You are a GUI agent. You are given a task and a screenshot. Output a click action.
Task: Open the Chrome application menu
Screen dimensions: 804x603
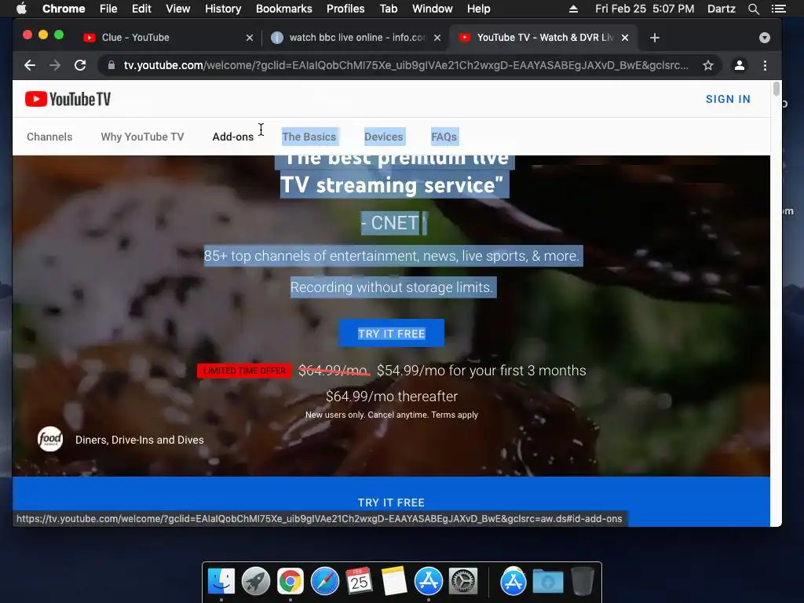pyautogui.click(x=64, y=9)
